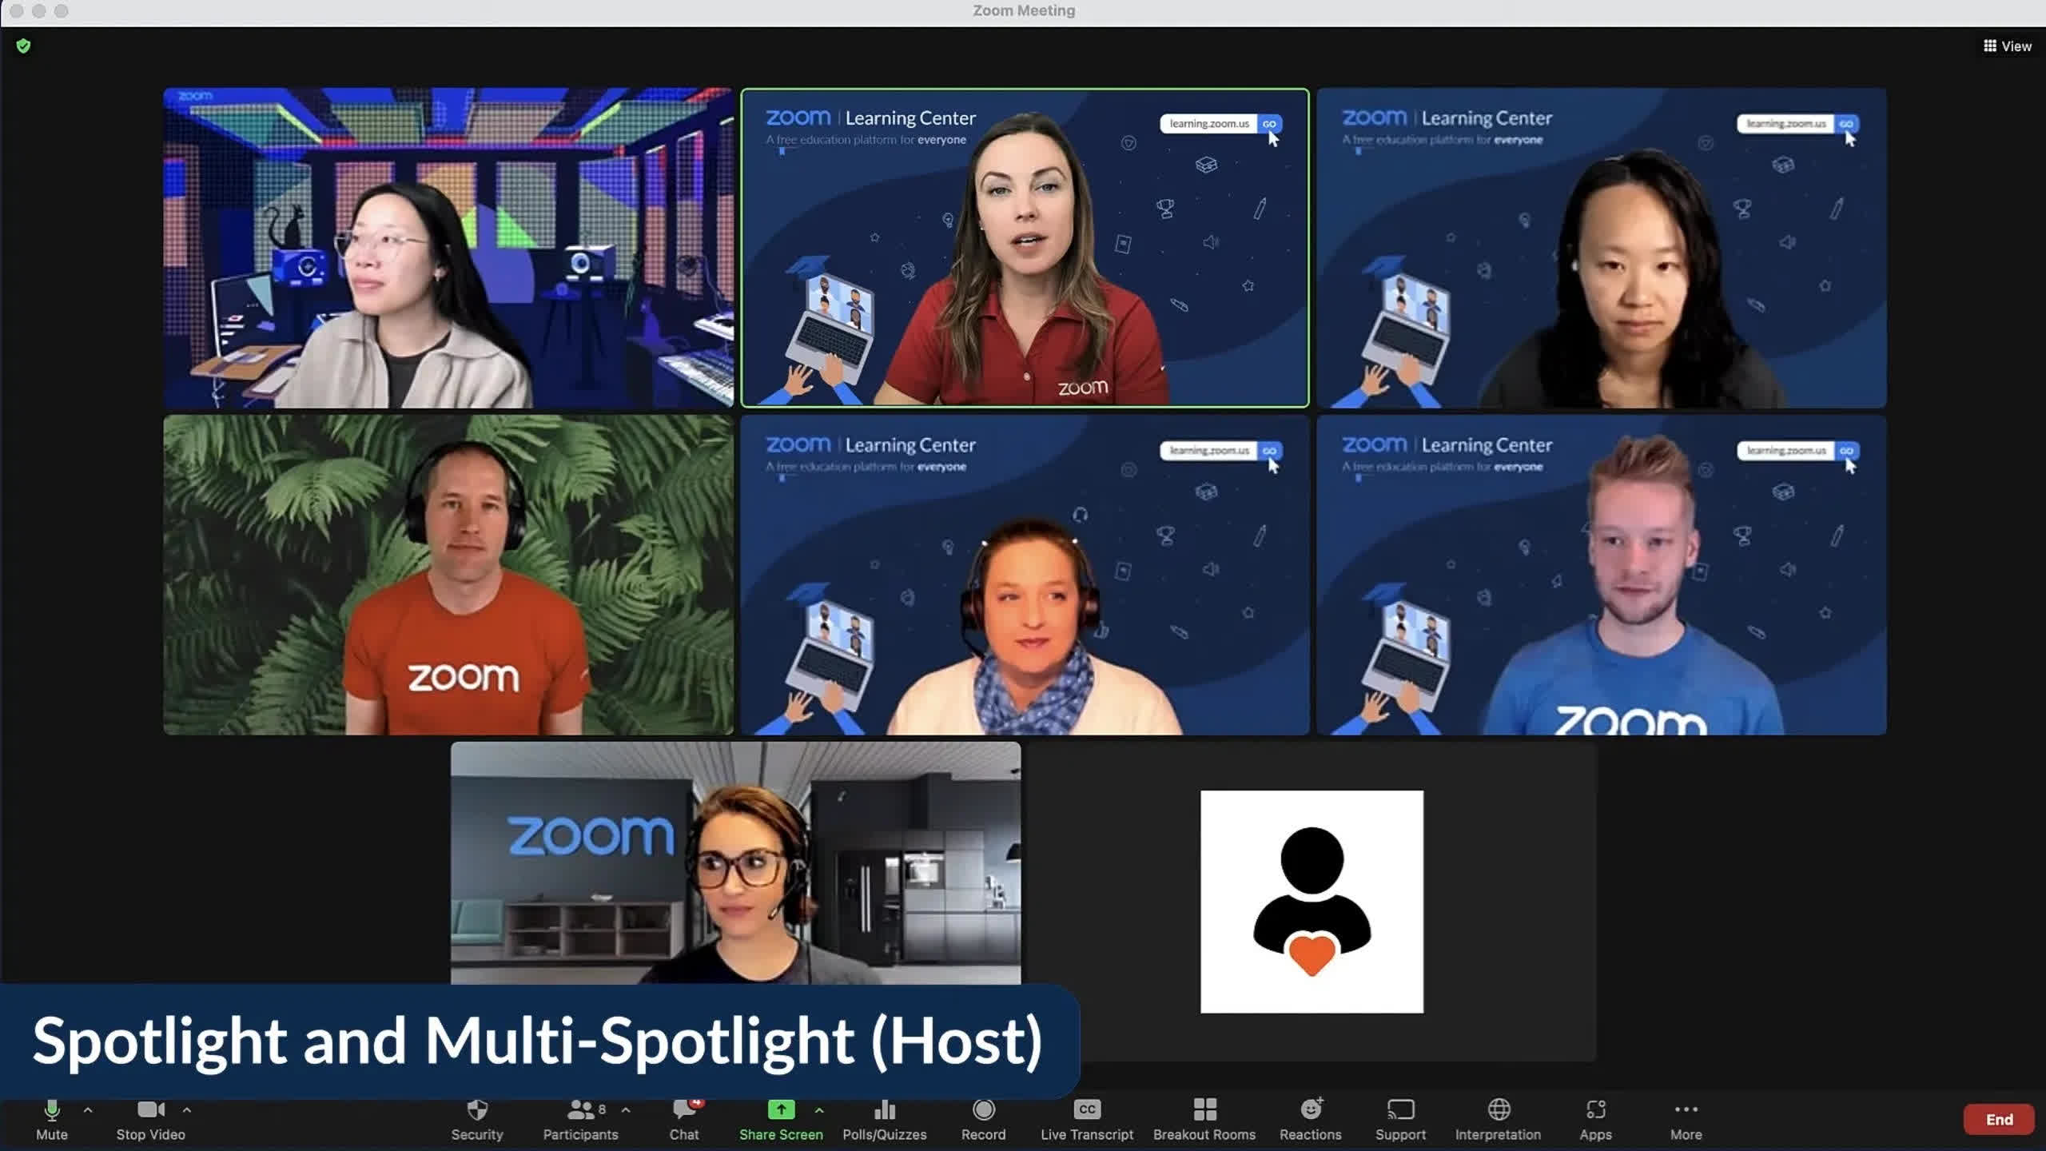This screenshot has width=2046, height=1151.
Task: Click the green Share Screen icon
Action: 781,1109
